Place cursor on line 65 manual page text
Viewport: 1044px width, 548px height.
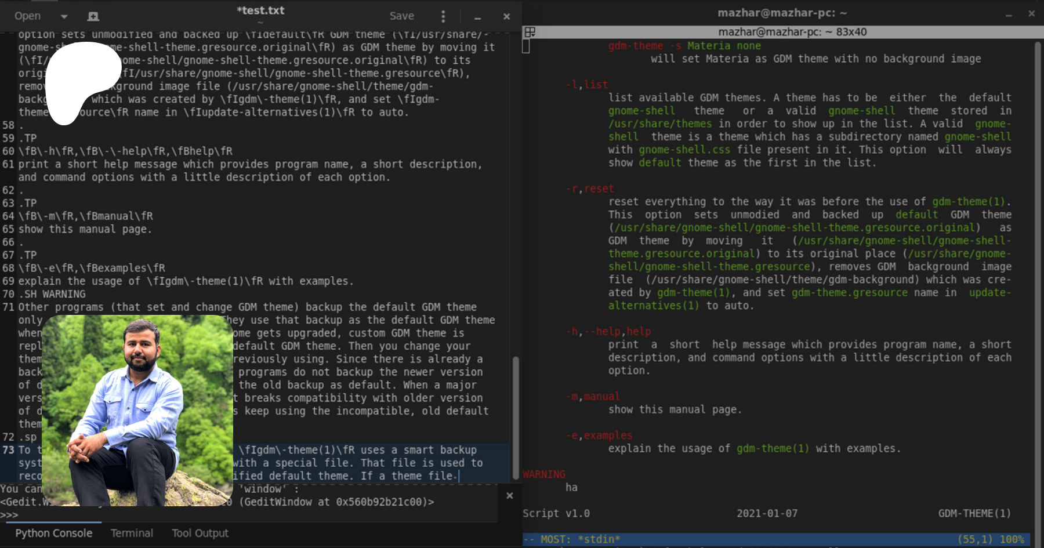click(x=85, y=229)
